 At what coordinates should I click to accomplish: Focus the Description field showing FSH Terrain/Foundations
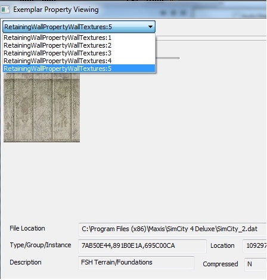pyautogui.click(x=136, y=263)
